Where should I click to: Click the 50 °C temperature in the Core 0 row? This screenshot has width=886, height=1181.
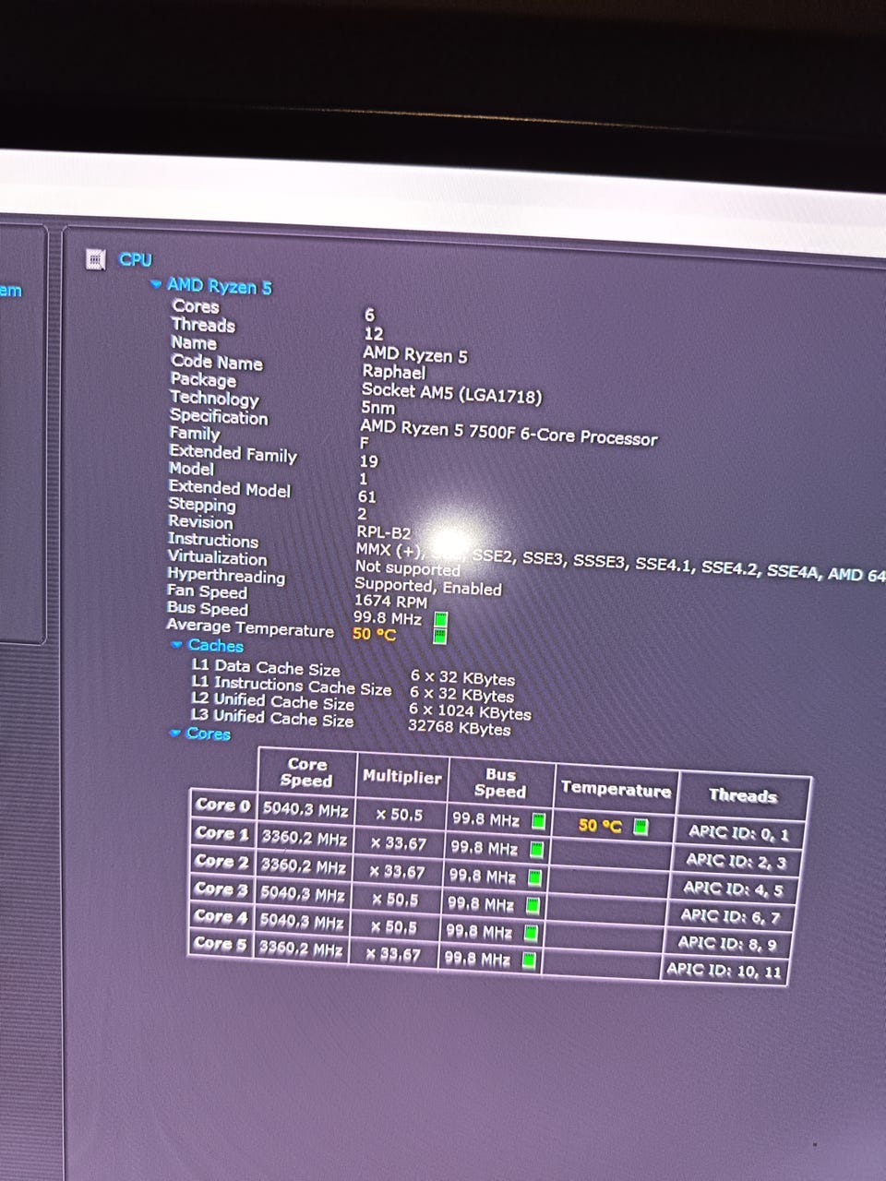[x=600, y=826]
